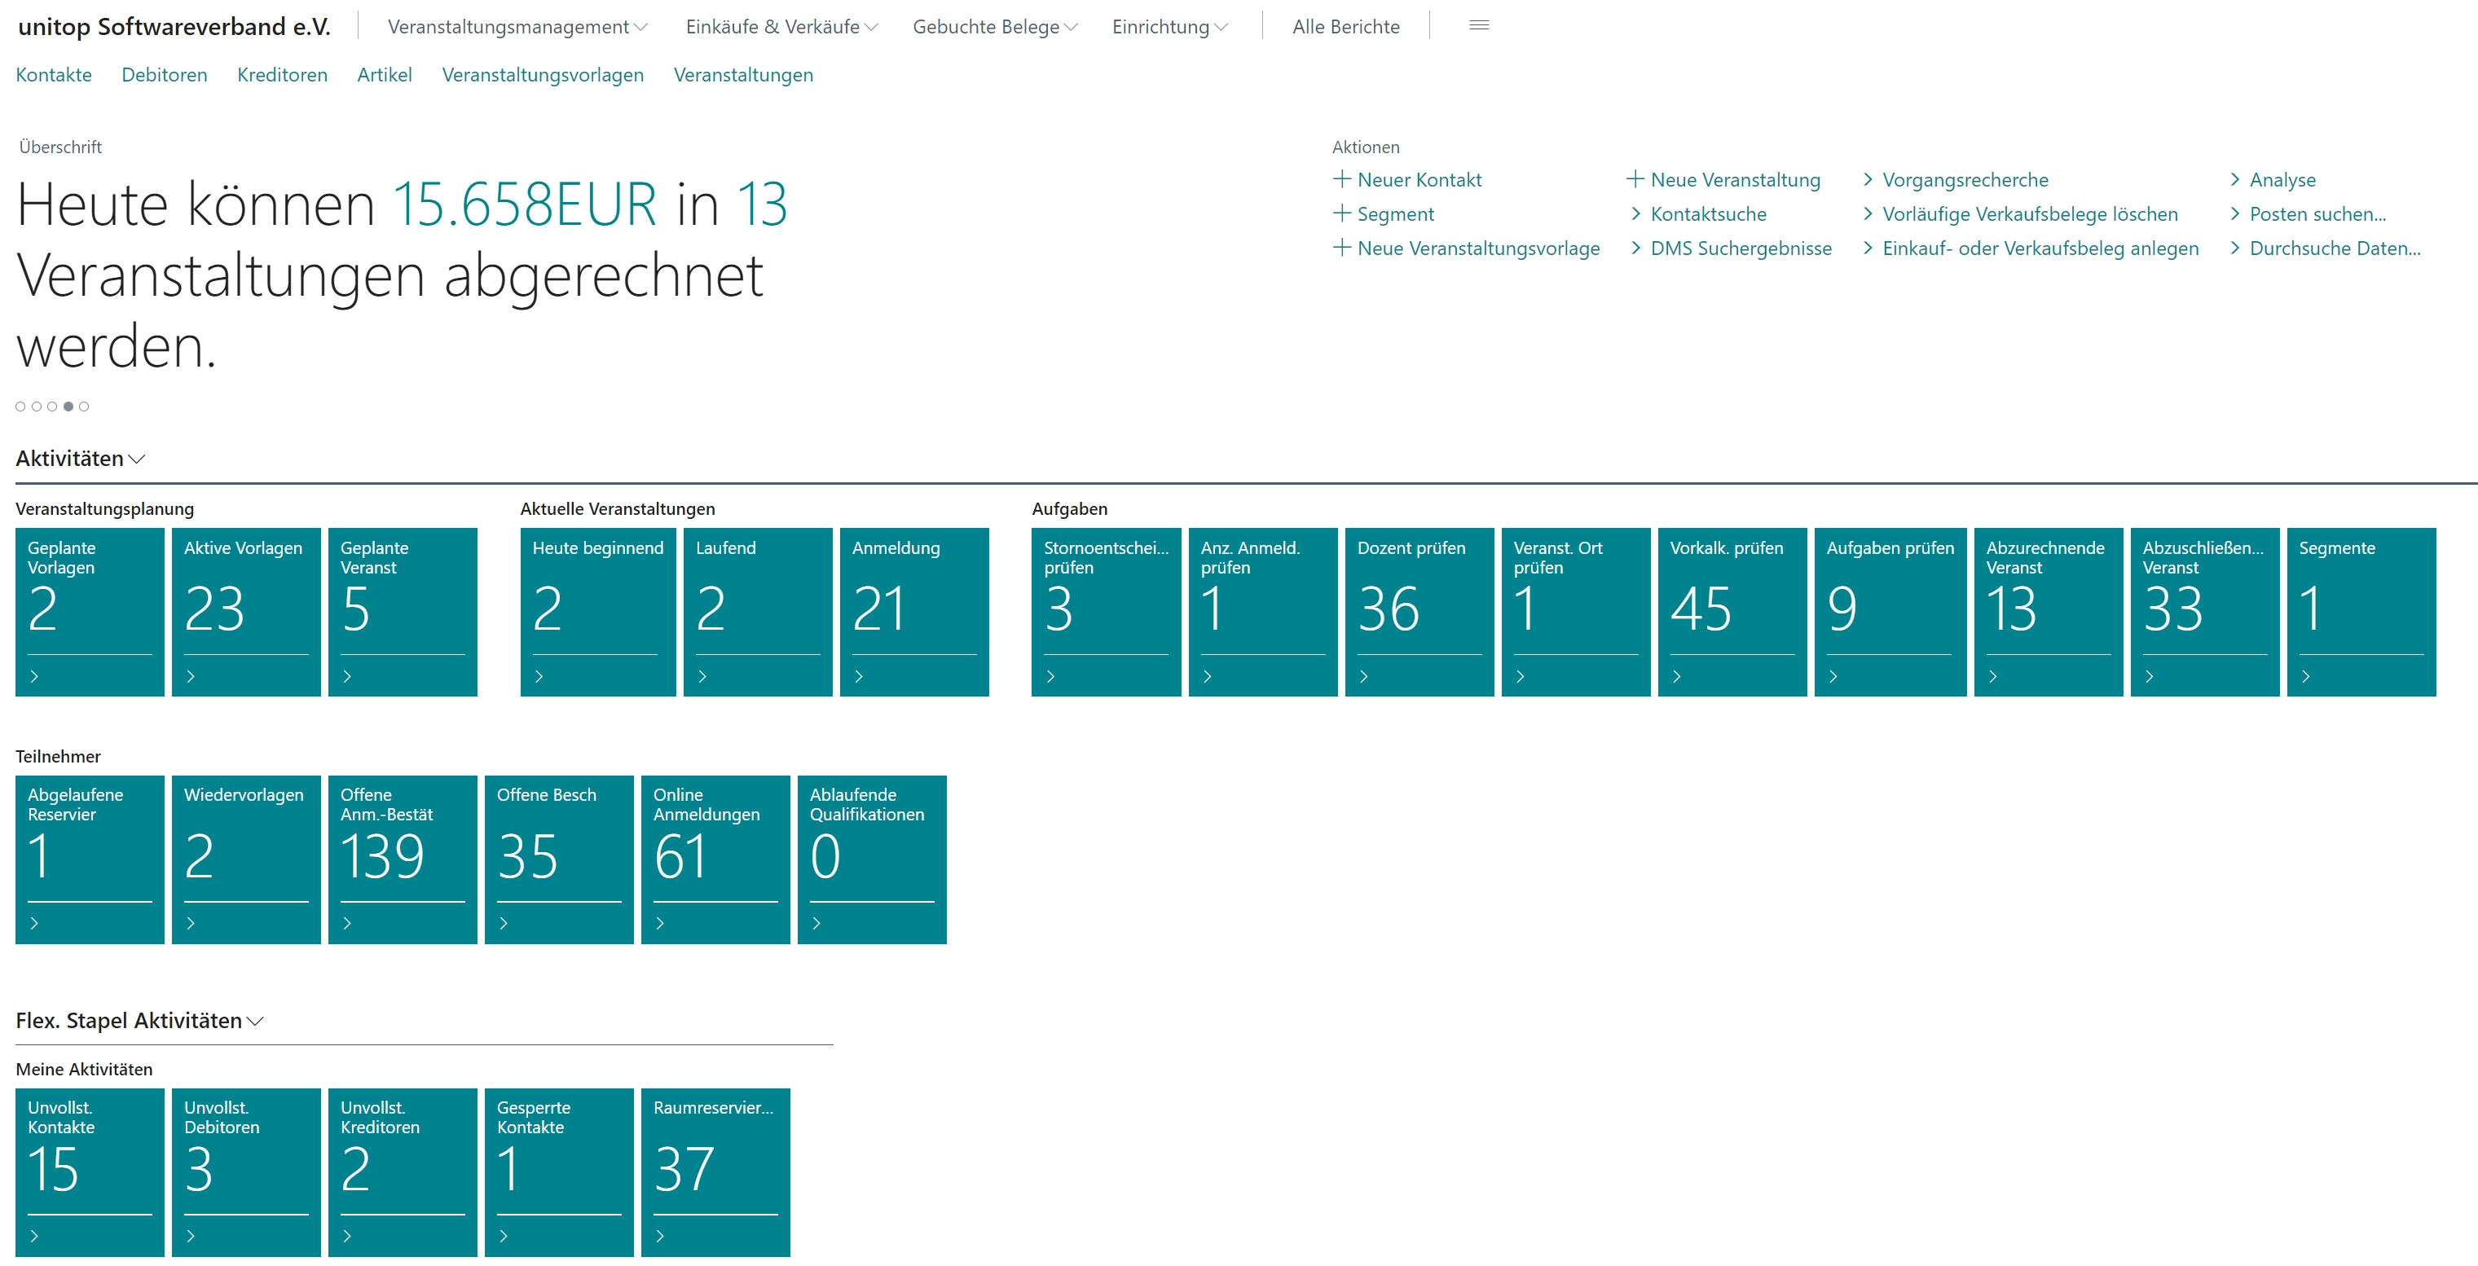Click arrow icon on Raumreservier... tile
Screen dimensions: 2478x1266
660,1236
